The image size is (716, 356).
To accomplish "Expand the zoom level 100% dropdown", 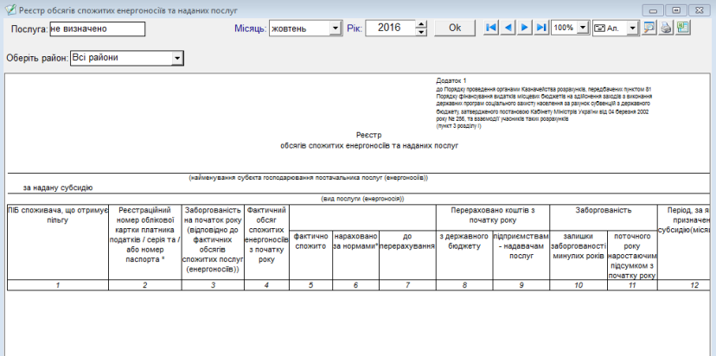I will tap(584, 29).
